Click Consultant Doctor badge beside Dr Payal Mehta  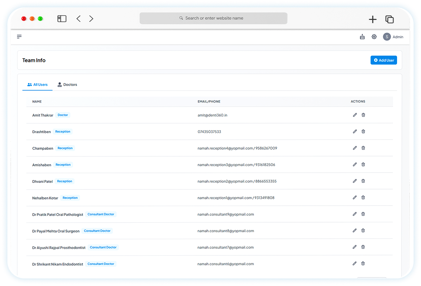coord(97,231)
